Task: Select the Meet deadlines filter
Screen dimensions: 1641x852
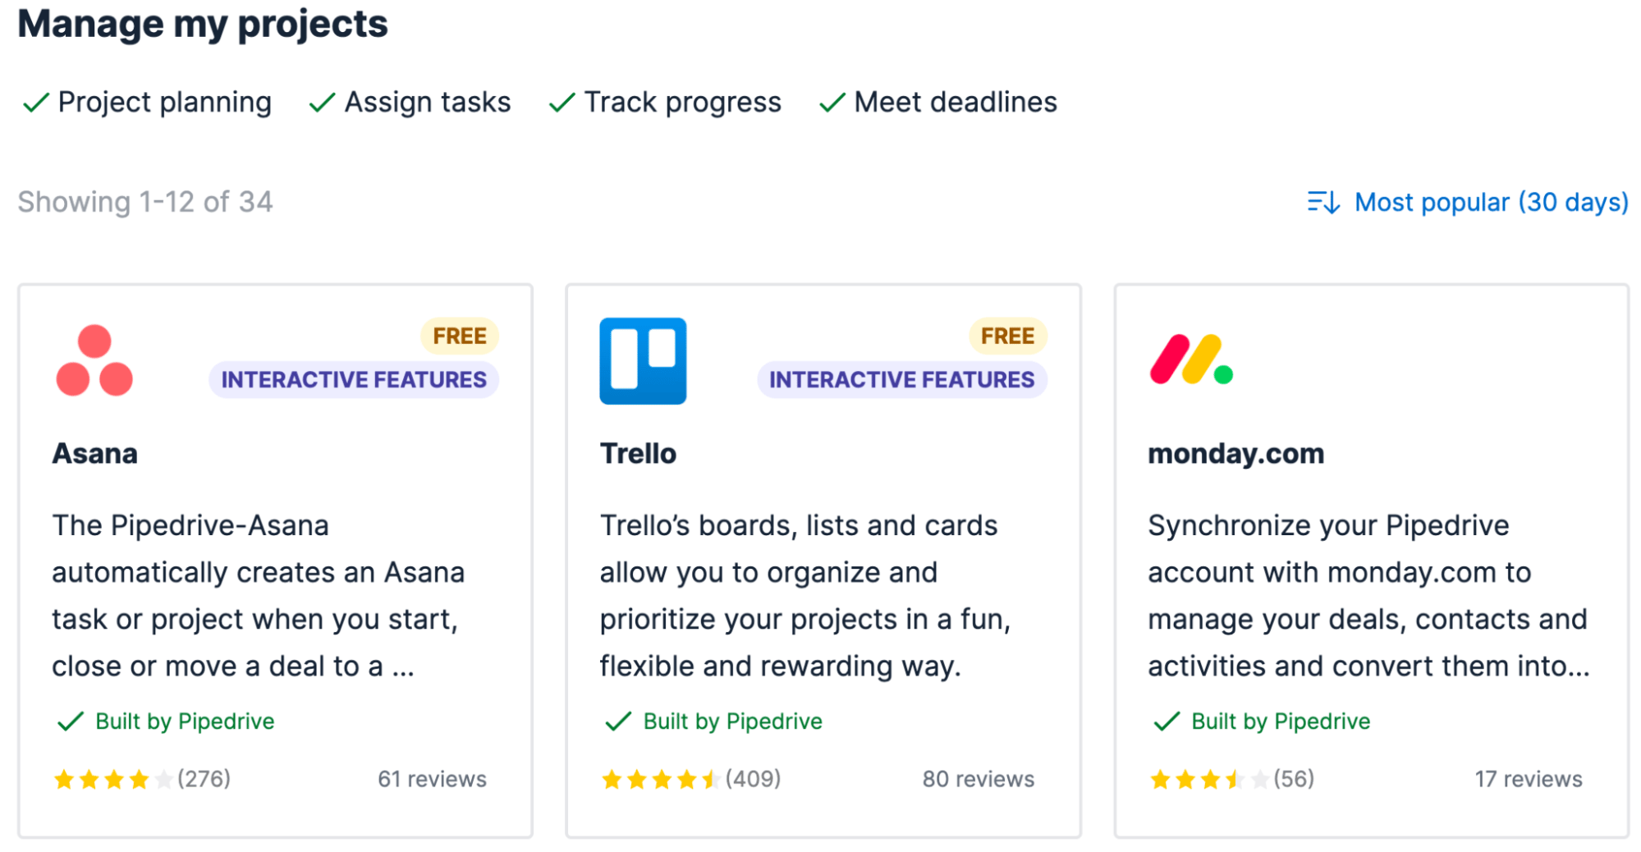Action: pyautogui.click(x=955, y=102)
